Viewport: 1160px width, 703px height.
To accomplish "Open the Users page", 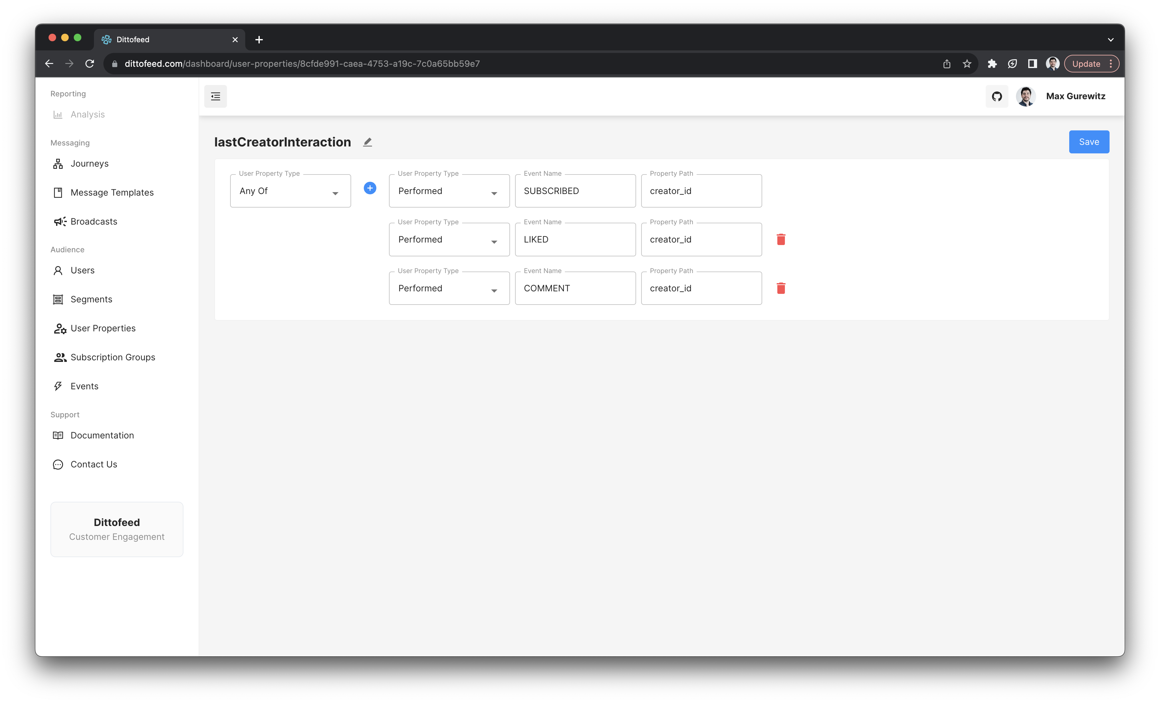I will (x=82, y=271).
